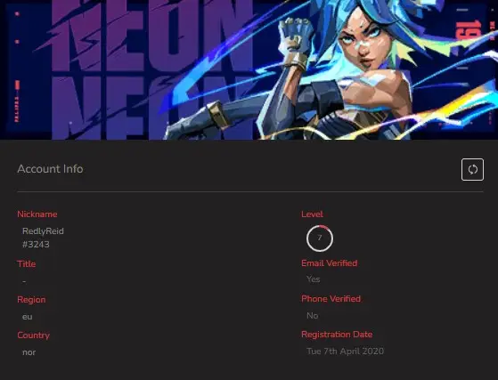Screen dimensions: 498x380
Task: Click the eu region value
Action: [28, 317]
